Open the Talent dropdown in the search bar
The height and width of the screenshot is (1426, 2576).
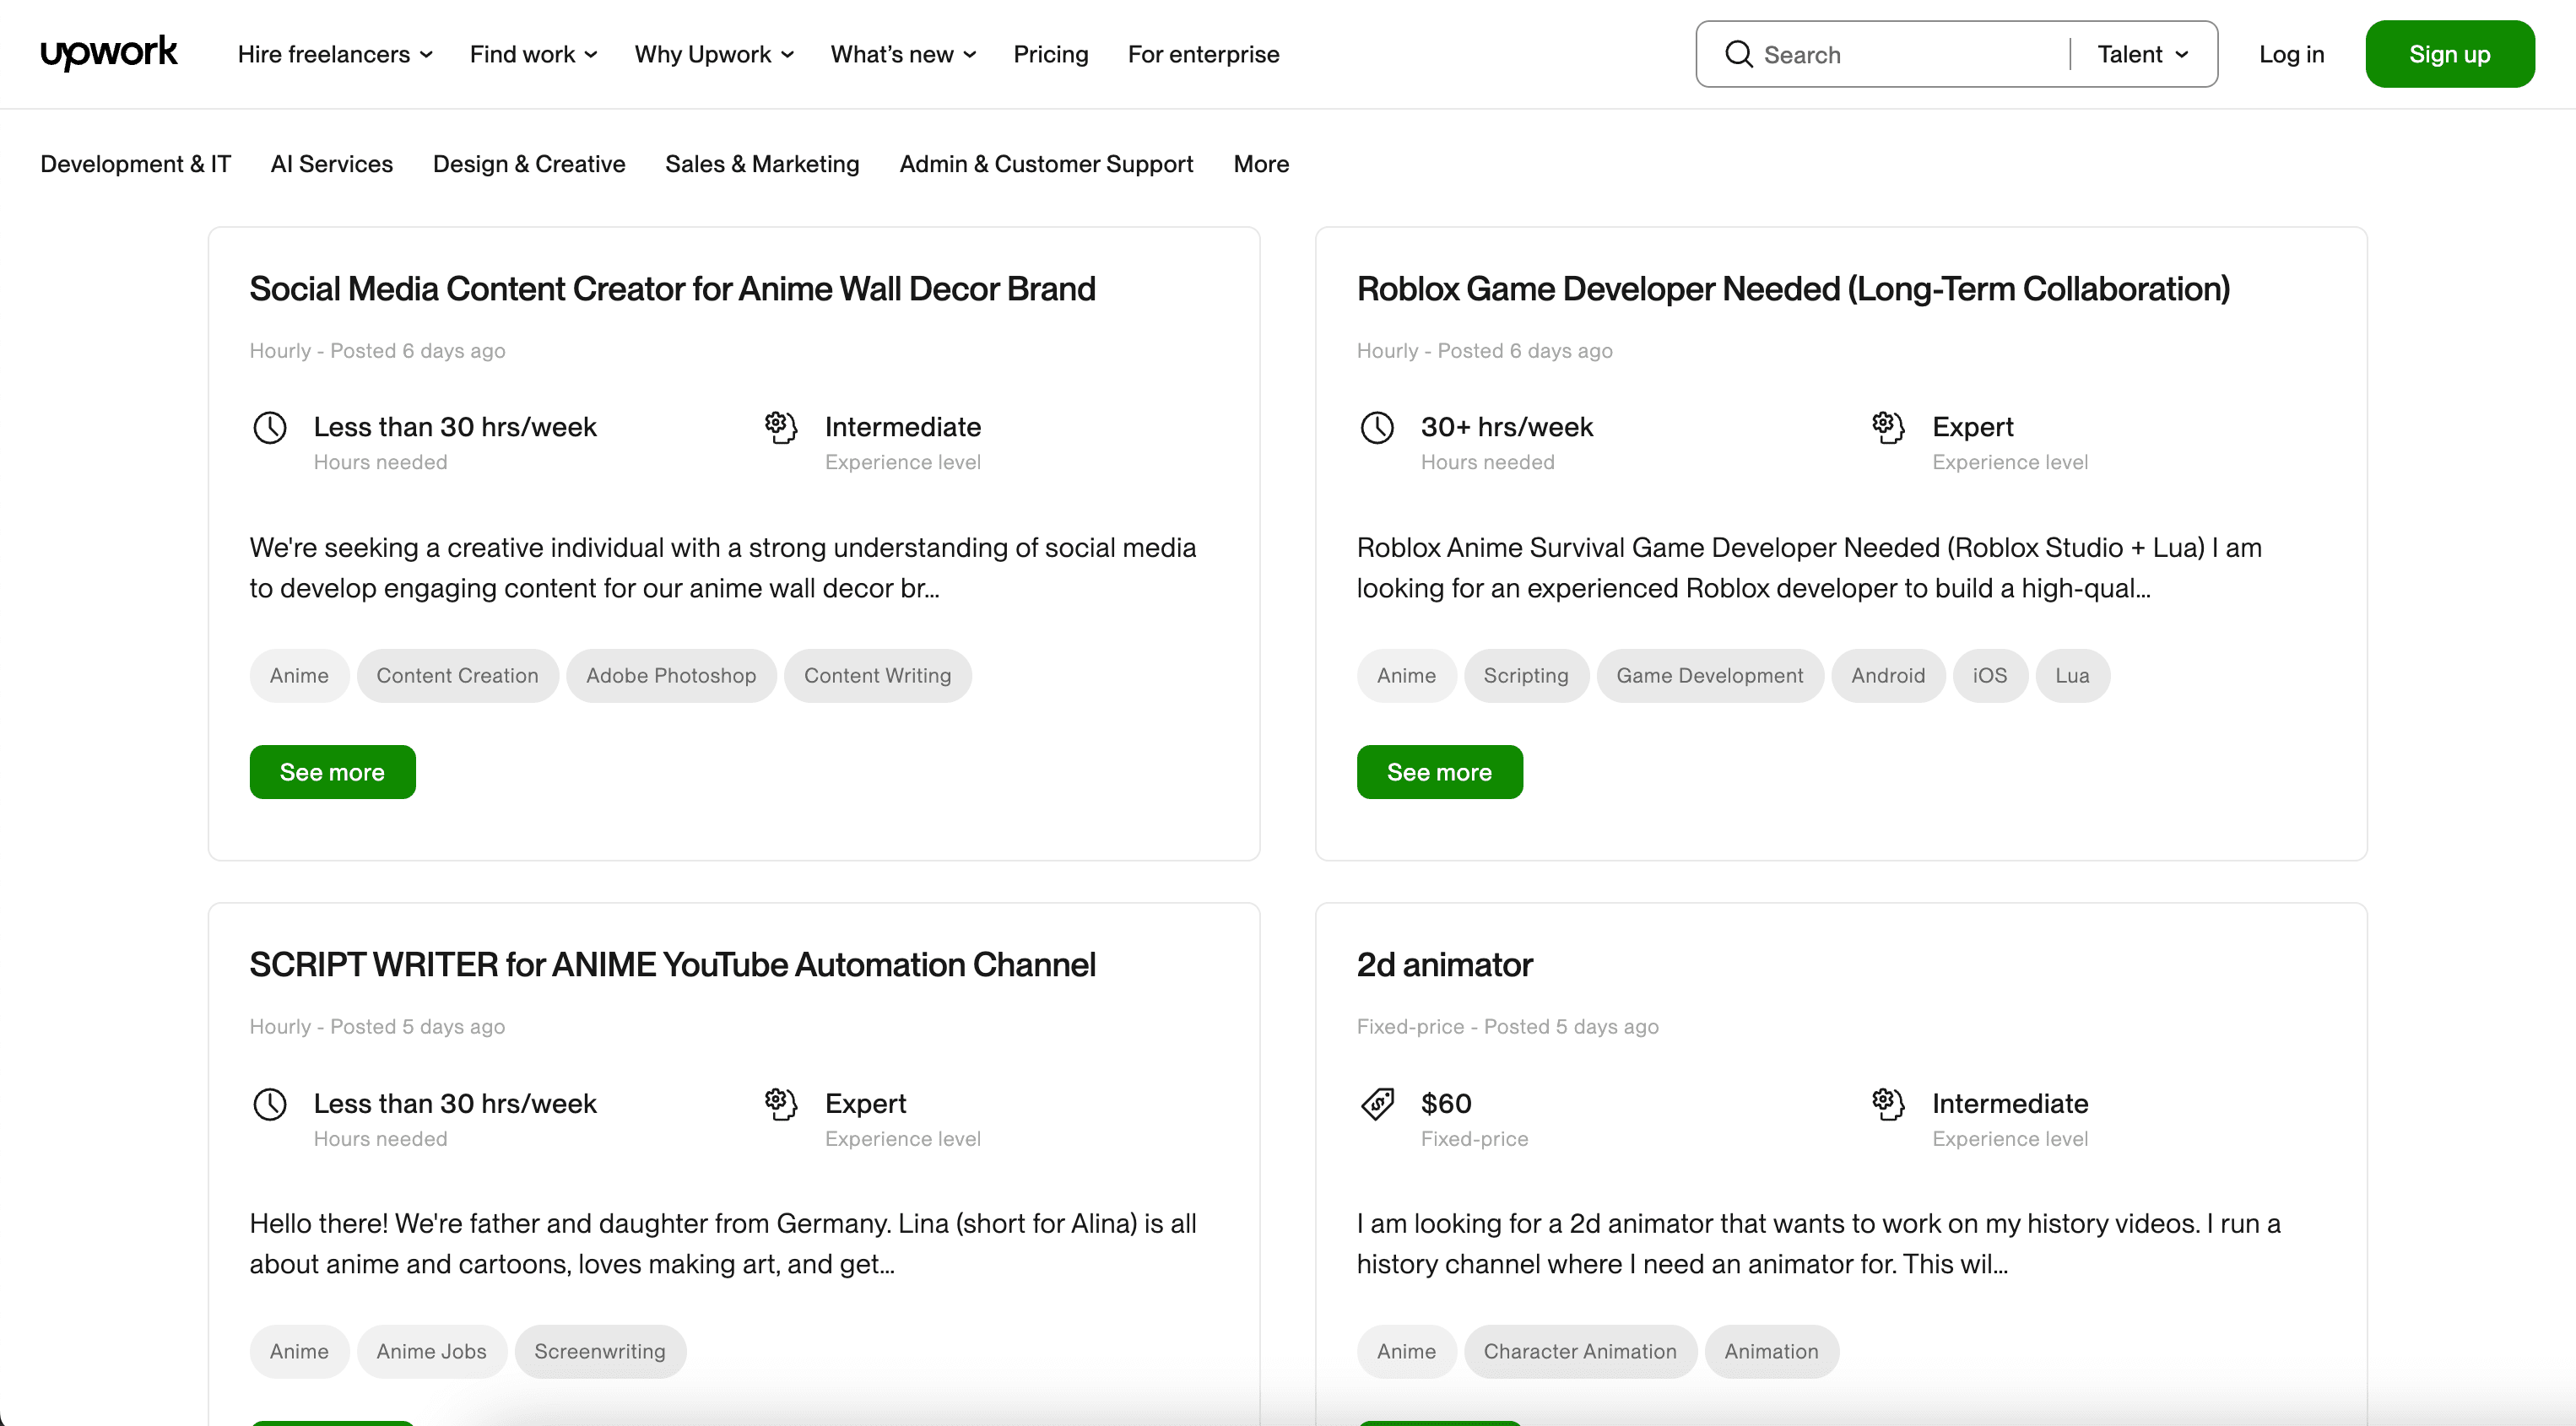[x=2139, y=54]
